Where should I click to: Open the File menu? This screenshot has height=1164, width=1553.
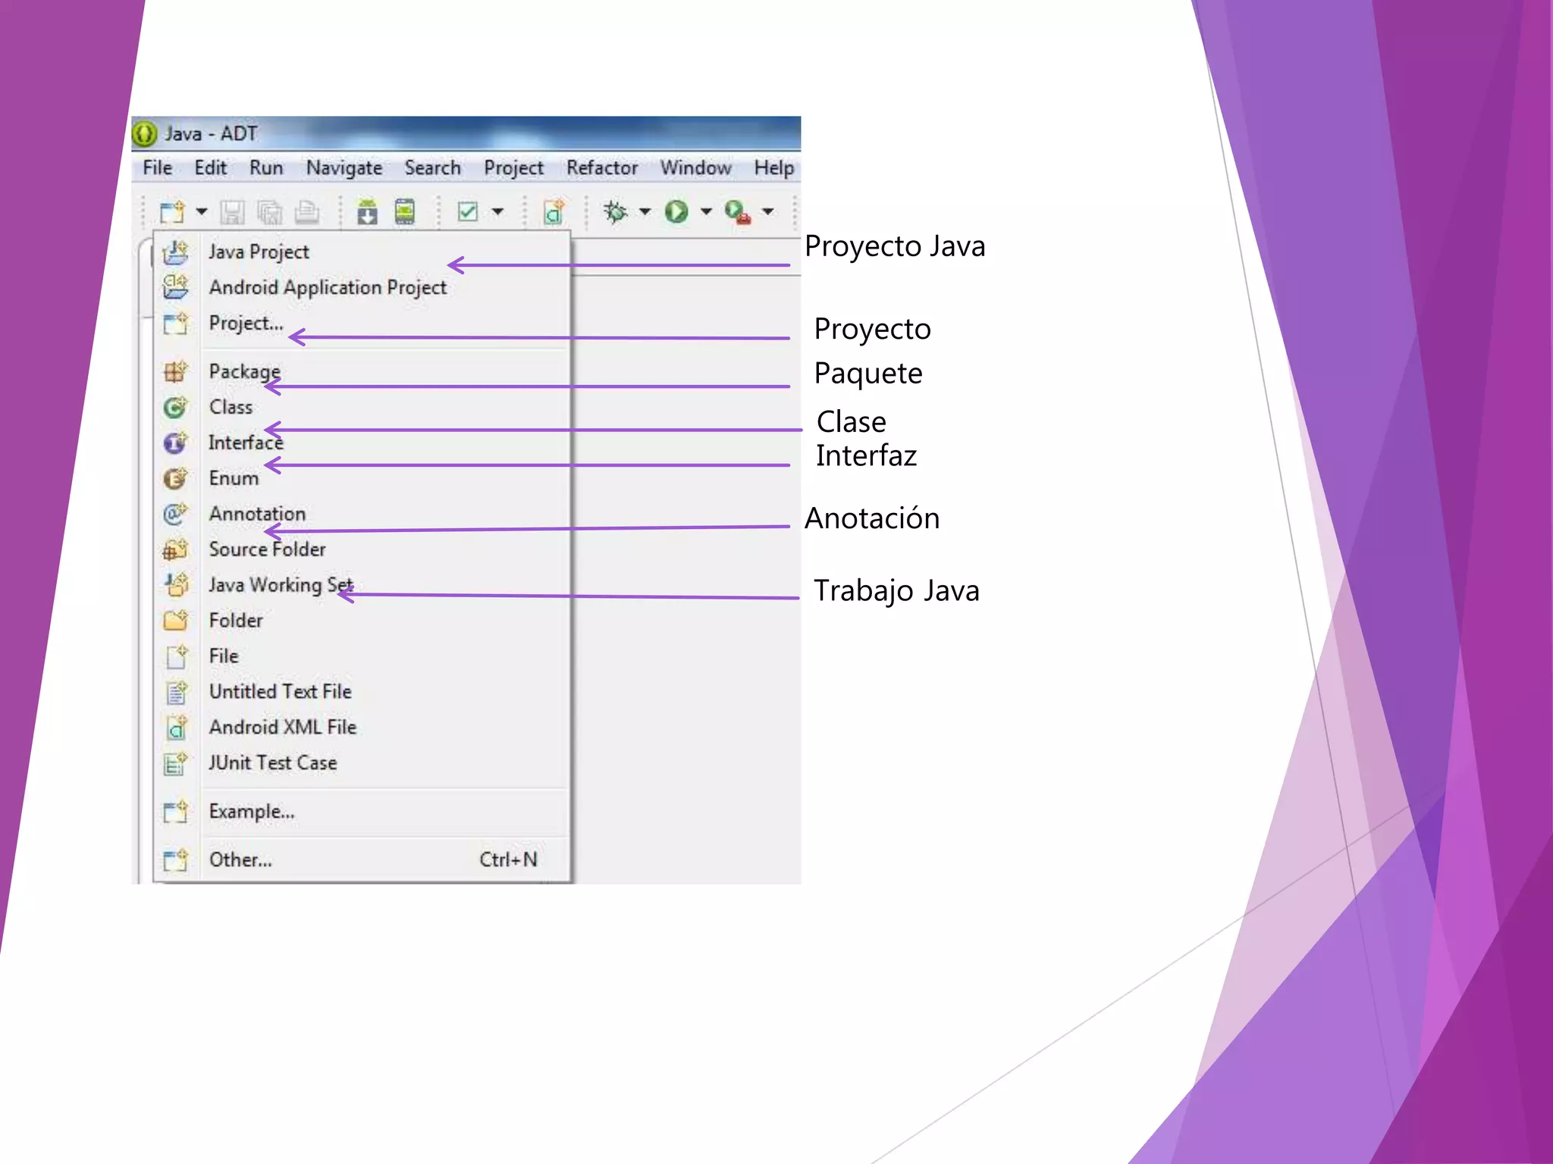(158, 167)
